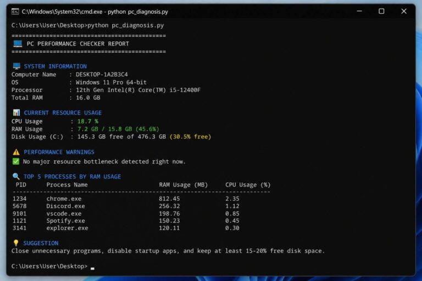Click the CPU value '0.30' for explorer.exe
Screen dimensions: 422x281
tap(232, 228)
